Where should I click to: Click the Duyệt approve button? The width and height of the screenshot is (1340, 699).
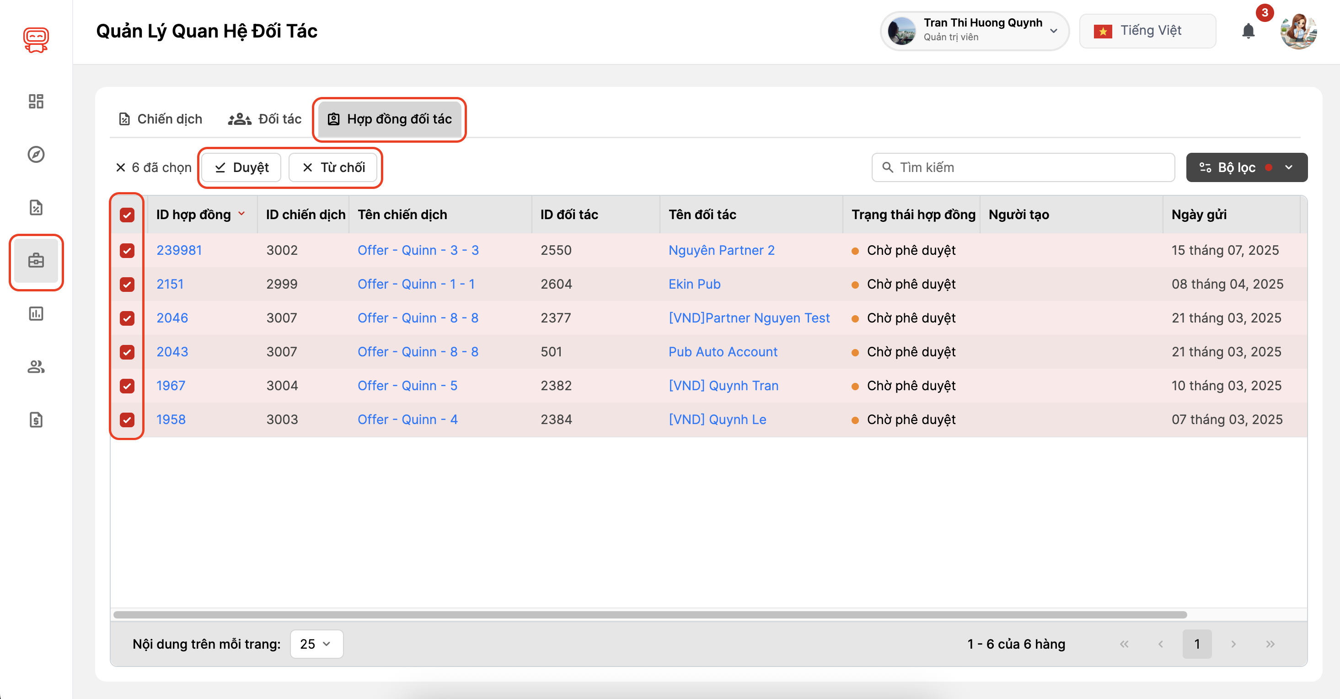[x=242, y=167]
